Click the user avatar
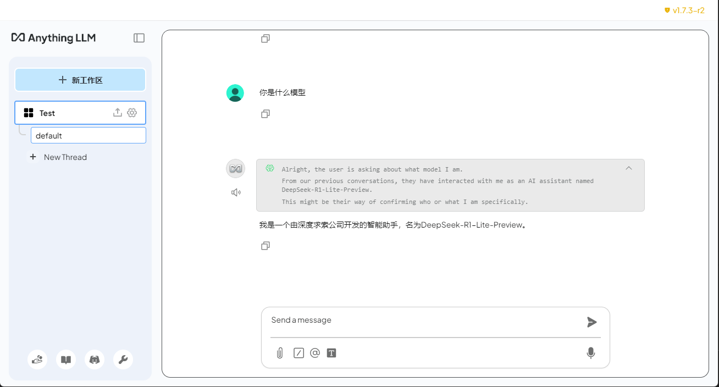719x387 pixels. [x=235, y=93]
